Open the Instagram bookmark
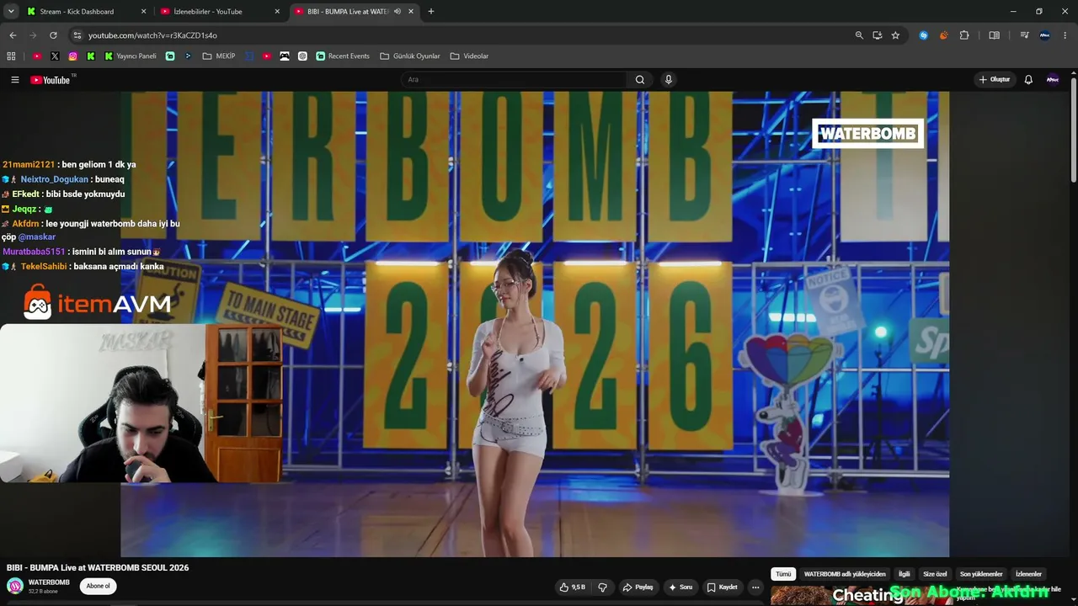 tap(73, 56)
